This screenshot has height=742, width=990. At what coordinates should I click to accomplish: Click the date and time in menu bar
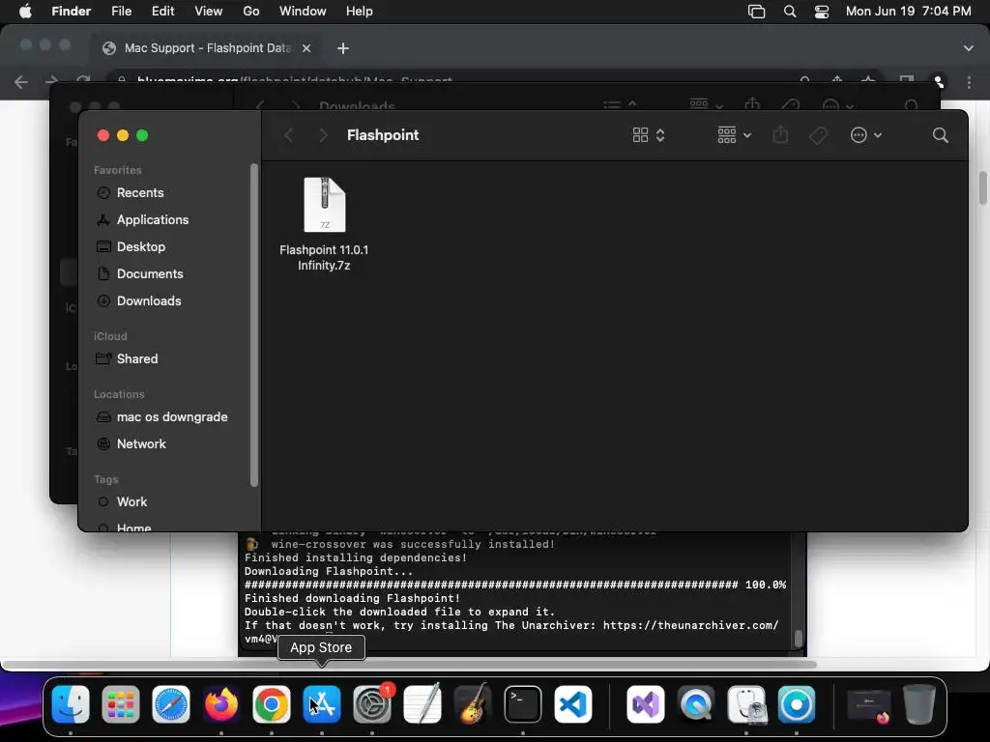tap(908, 12)
